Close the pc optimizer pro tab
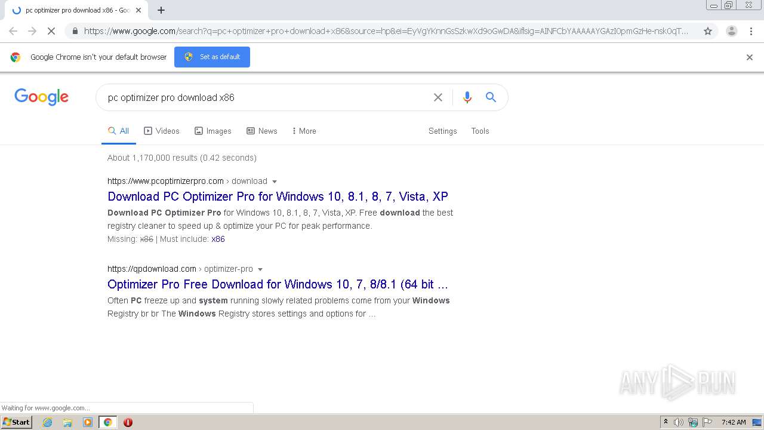Image resolution: width=764 pixels, height=430 pixels. point(138,10)
